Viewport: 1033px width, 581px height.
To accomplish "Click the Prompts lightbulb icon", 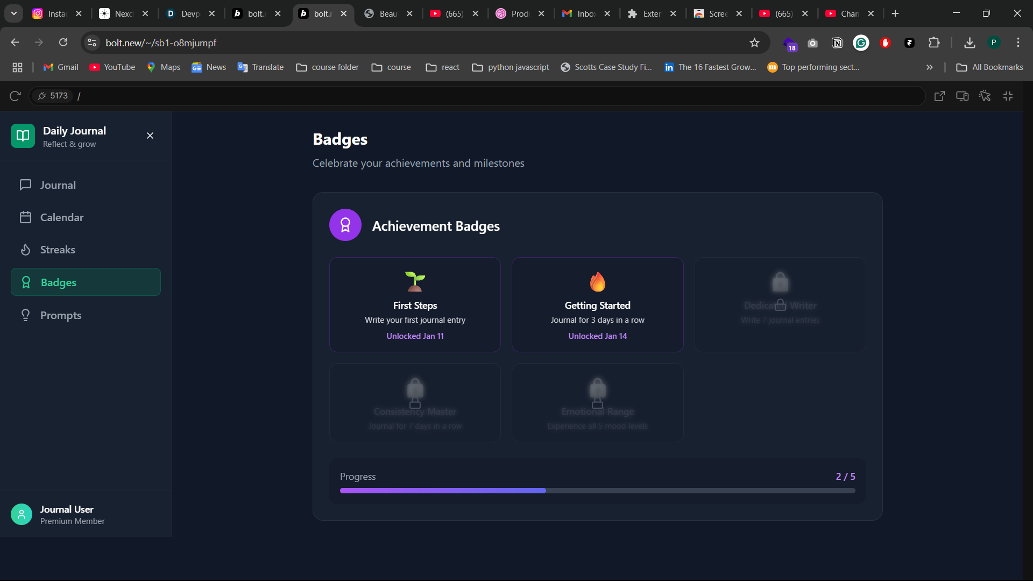I will point(25,315).
